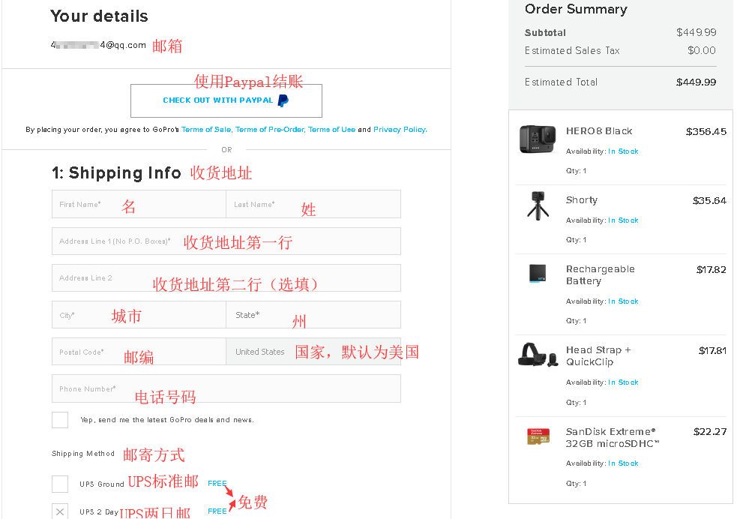This screenshot has width=737, height=519.
Task: Click the PayPal logo icon
Action: [x=283, y=100]
